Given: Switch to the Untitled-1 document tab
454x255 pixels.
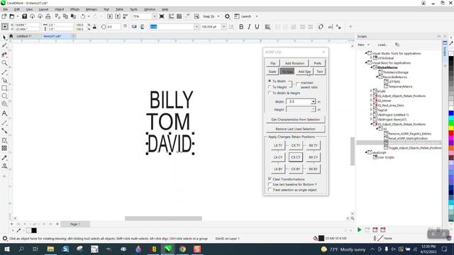Looking at the screenshot, I should coord(23,36).
